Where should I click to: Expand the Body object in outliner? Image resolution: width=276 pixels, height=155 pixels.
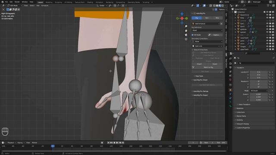point(235,18)
